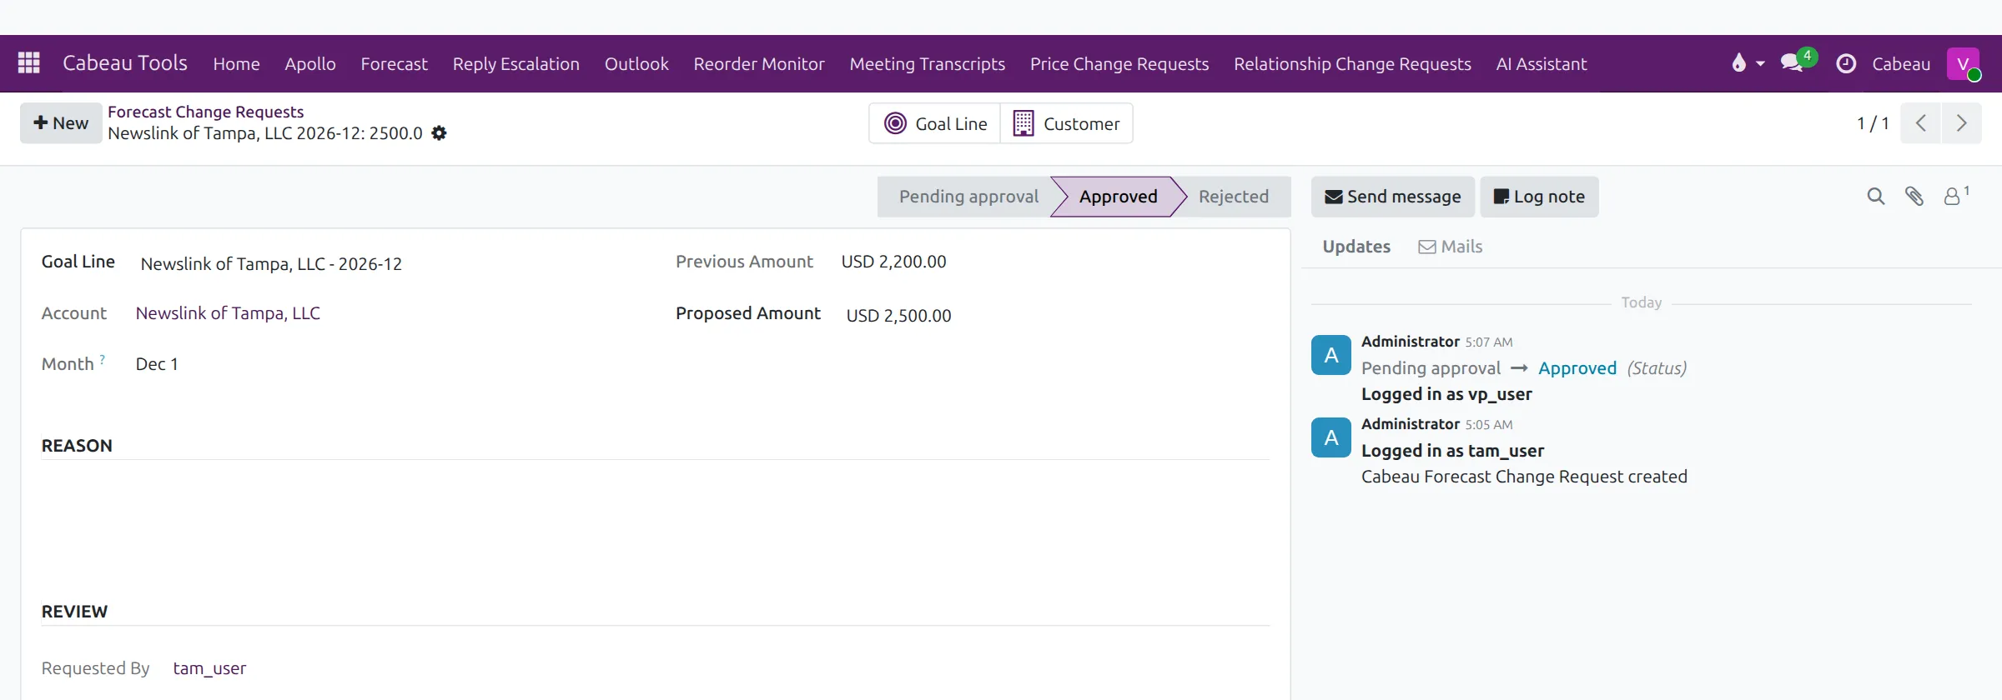The width and height of the screenshot is (2002, 700).
Task: Click Approved status link in log
Action: 1577,368
